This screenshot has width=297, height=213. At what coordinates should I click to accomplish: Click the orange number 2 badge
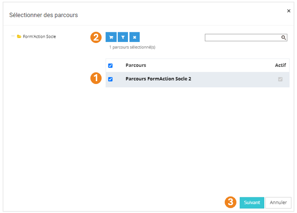click(96, 37)
